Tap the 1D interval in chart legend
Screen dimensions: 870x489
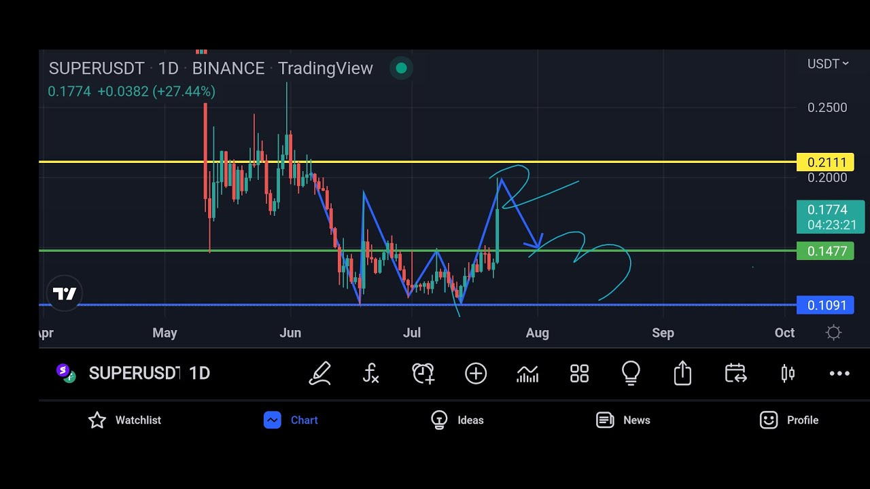tap(168, 69)
